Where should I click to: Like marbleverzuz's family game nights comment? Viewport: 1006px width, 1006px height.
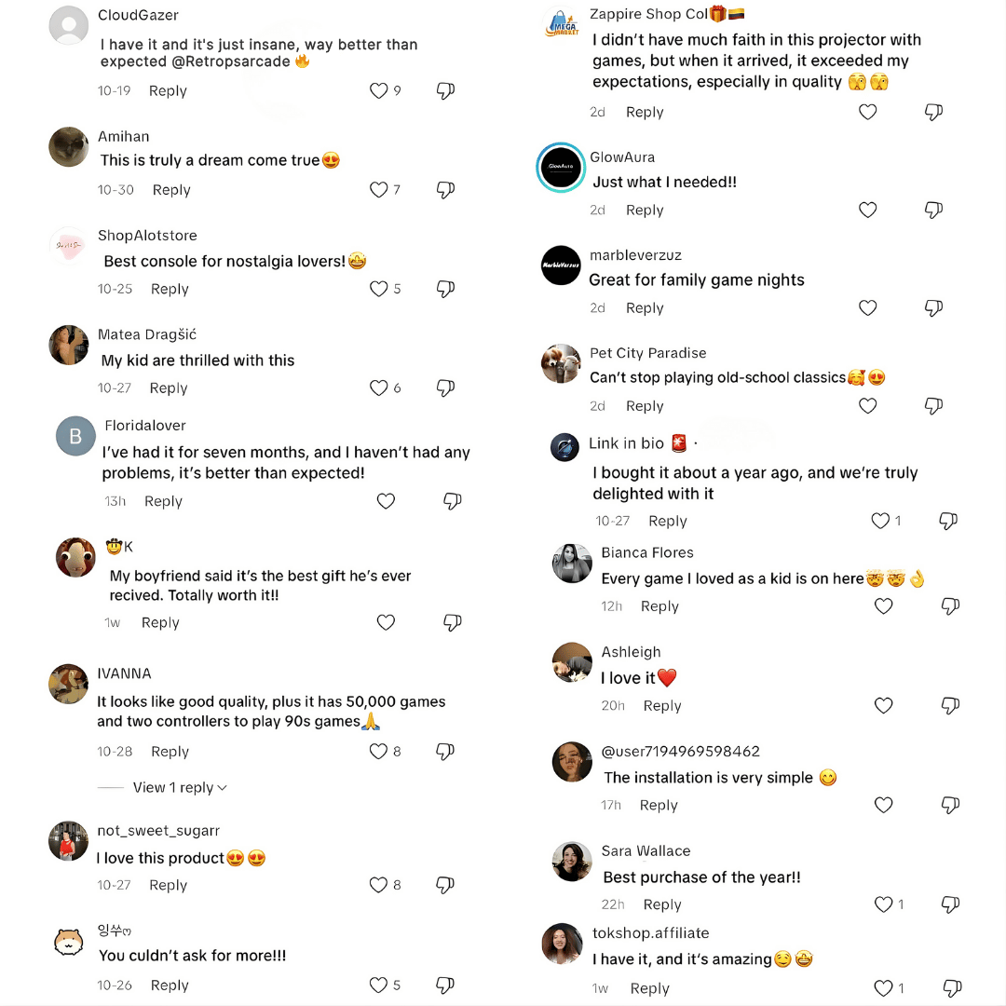click(867, 307)
